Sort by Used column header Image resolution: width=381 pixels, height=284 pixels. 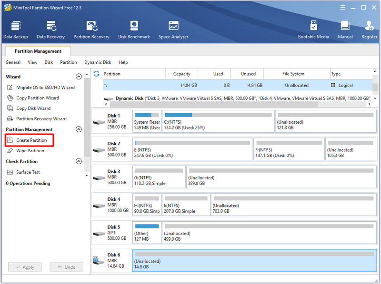click(214, 74)
